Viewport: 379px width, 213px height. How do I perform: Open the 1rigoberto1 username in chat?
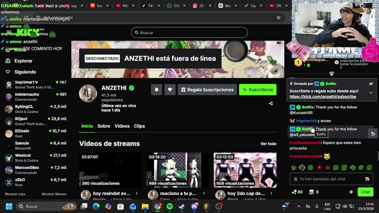[306, 121]
